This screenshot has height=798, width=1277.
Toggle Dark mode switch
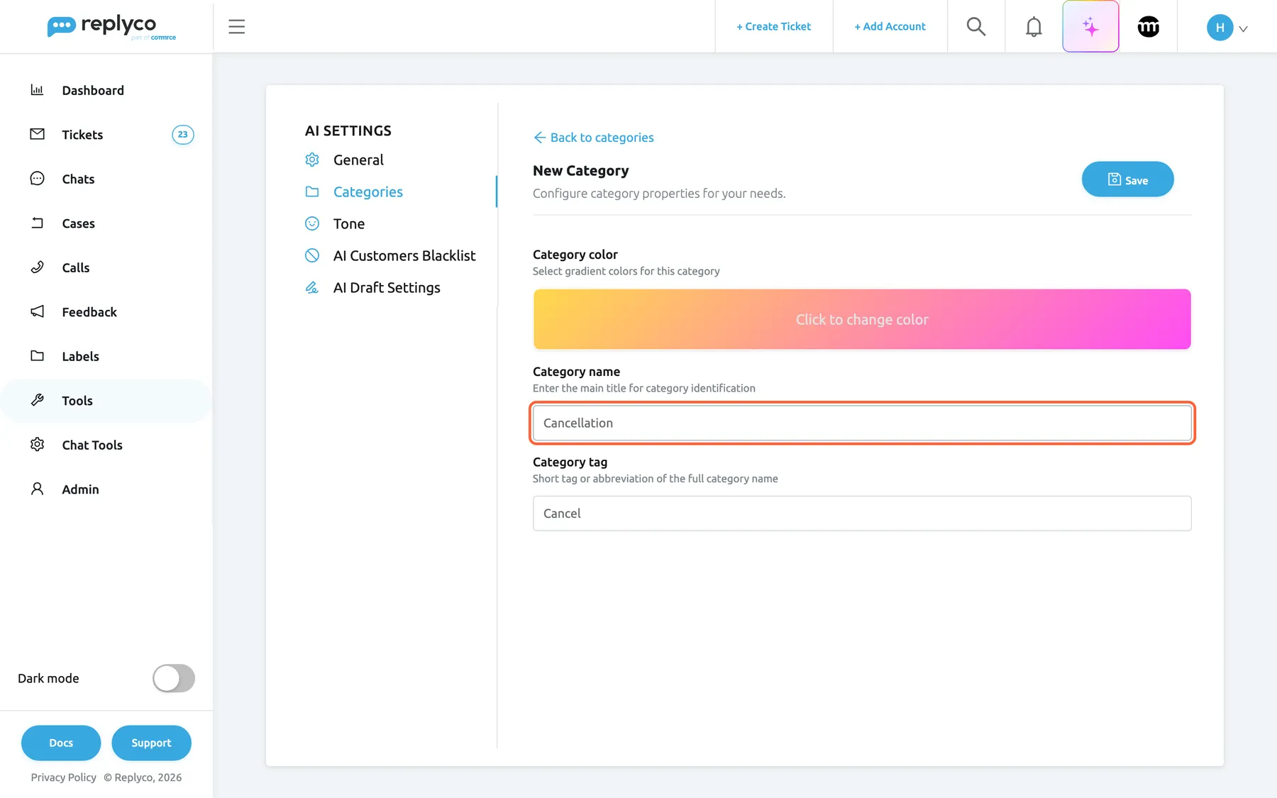click(174, 678)
